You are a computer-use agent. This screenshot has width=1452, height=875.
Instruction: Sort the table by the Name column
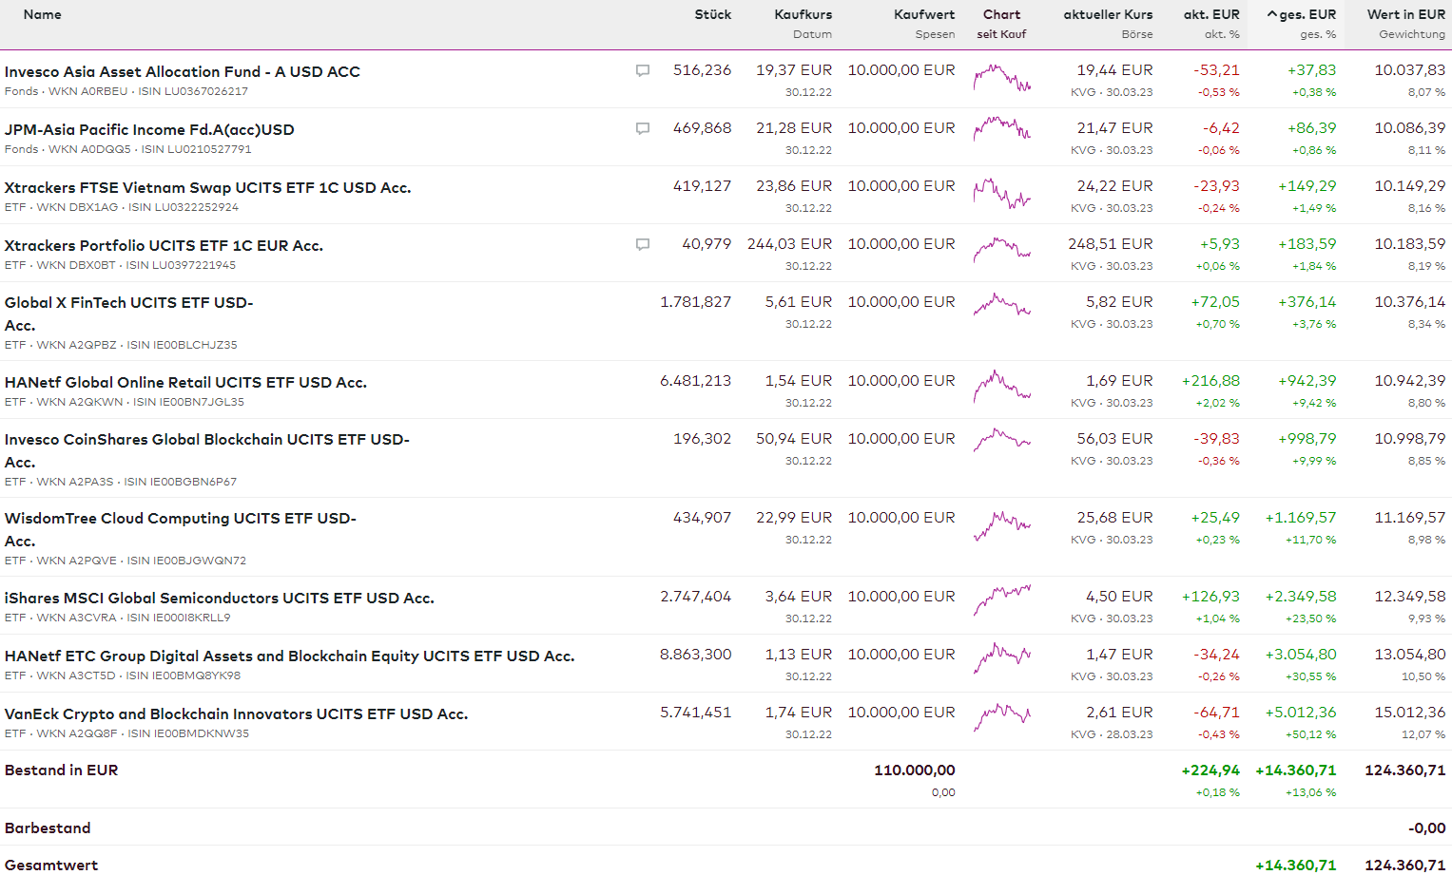point(43,14)
